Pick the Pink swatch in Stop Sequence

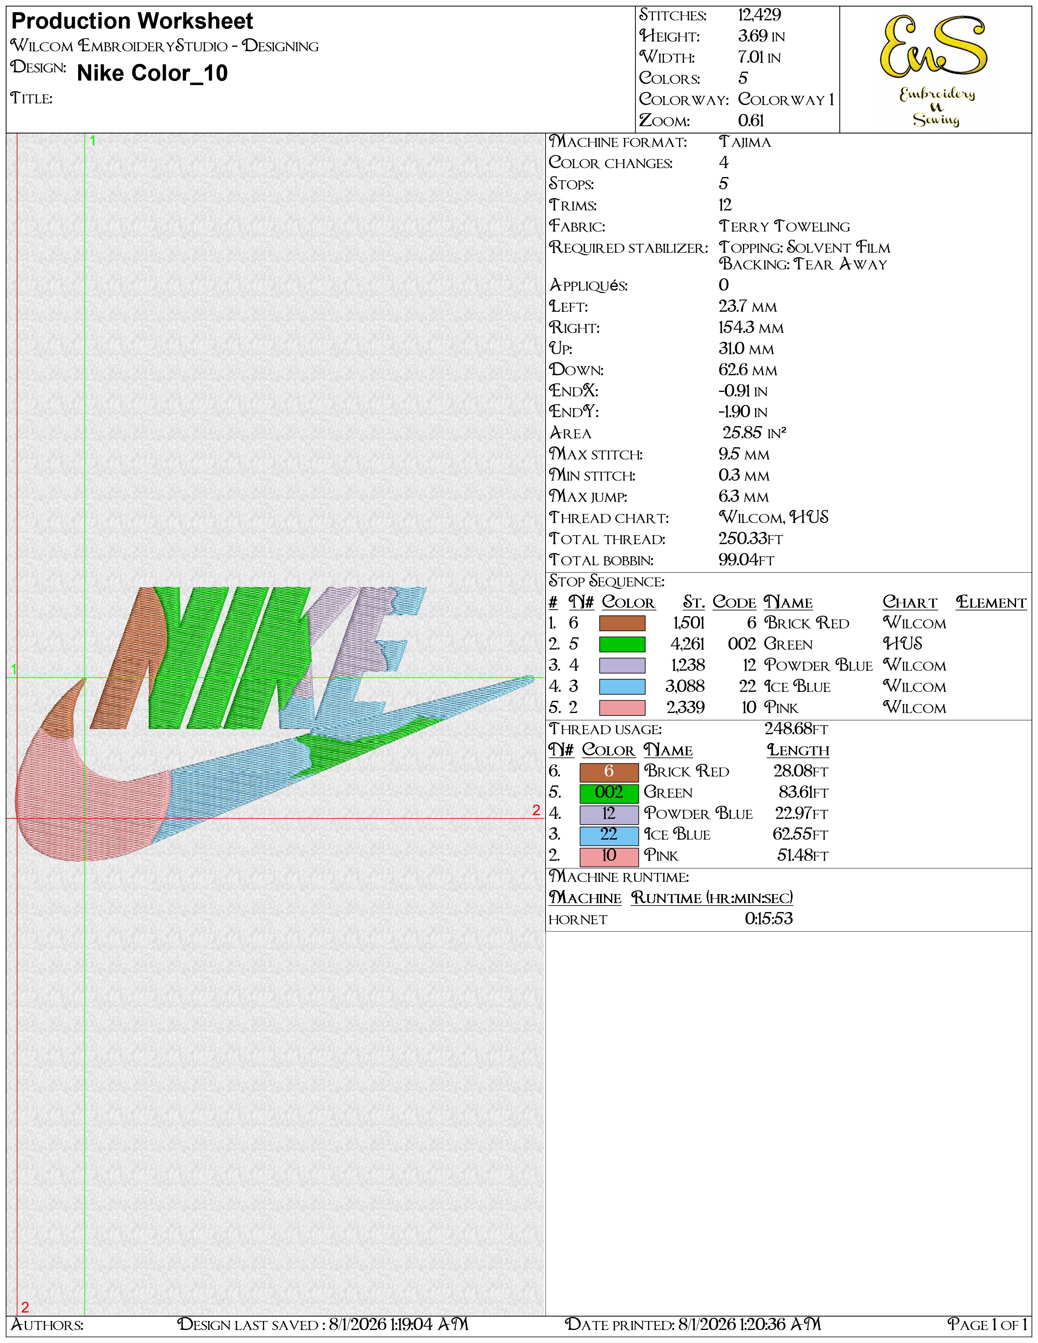tap(622, 708)
